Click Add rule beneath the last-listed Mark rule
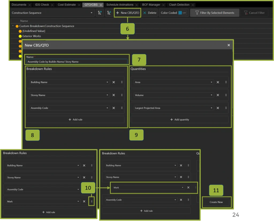This screenshot has height=222, width=274. (49, 212)
